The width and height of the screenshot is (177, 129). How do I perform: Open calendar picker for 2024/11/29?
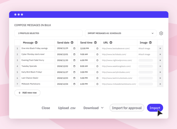coord(74,49)
